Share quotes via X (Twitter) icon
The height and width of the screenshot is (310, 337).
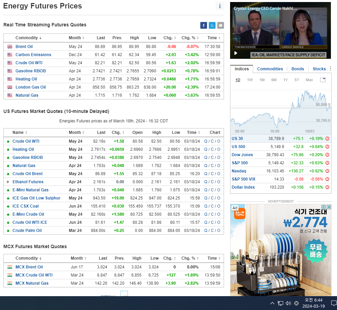(x=212, y=25)
